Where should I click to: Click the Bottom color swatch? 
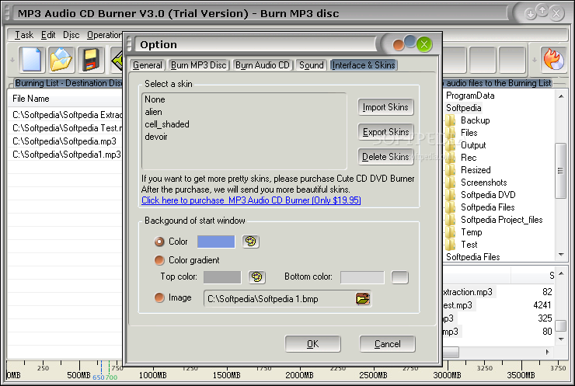362,277
